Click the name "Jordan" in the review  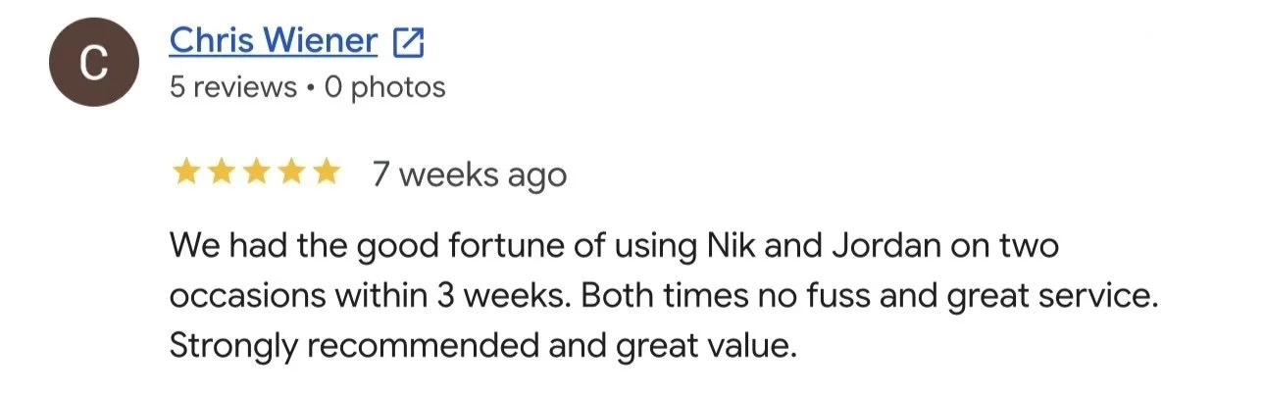tap(865, 245)
